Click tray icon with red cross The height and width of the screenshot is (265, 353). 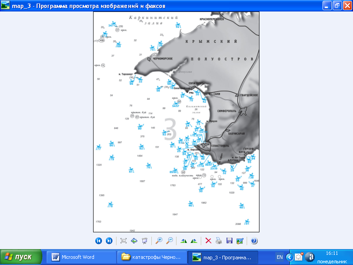[299, 257]
